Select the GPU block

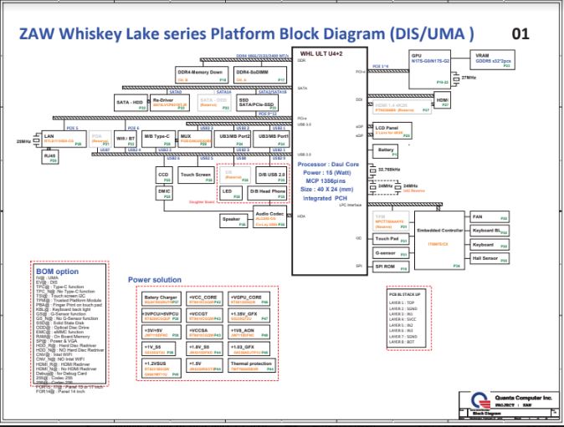[x=430, y=69]
